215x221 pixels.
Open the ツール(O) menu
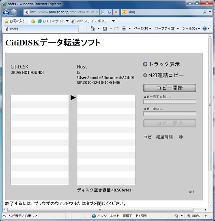[191, 29]
